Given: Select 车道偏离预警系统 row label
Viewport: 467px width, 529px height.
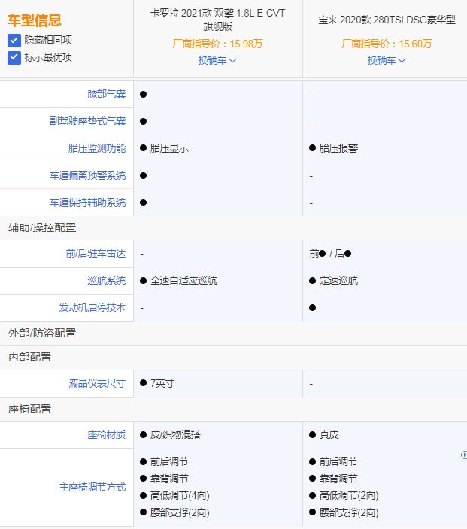Looking at the screenshot, I should 87,175.
